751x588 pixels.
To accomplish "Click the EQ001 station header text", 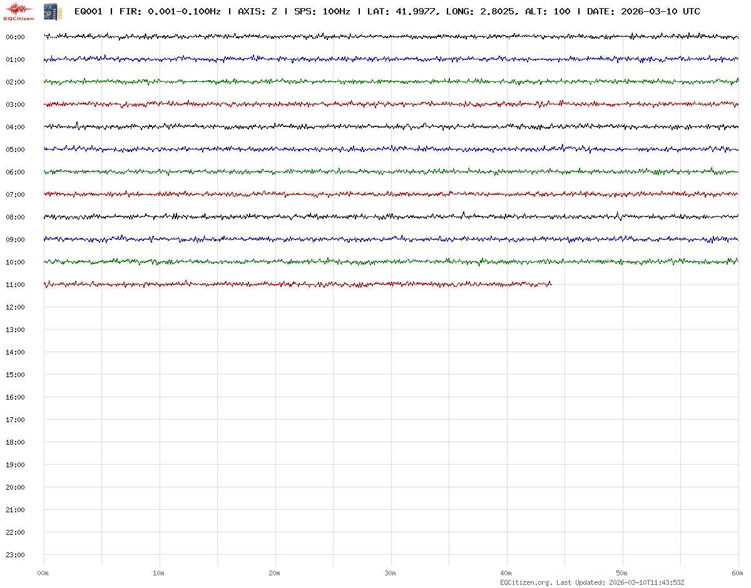I will pyautogui.click(x=88, y=12).
